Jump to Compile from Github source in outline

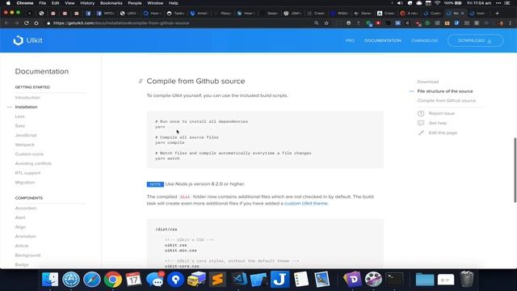tap(447, 100)
